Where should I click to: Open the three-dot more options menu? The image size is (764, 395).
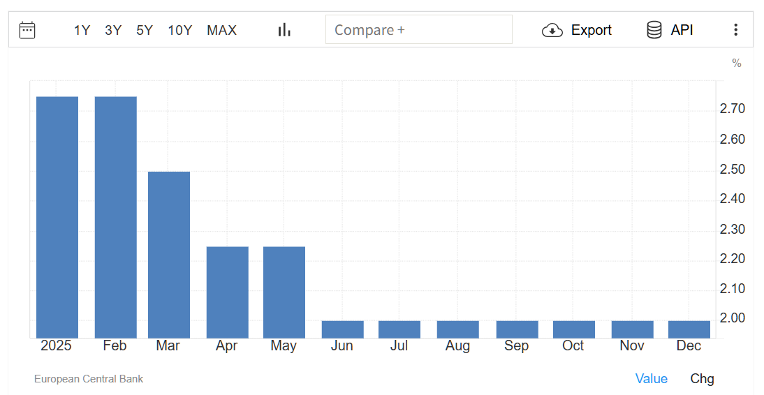(735, 30)
